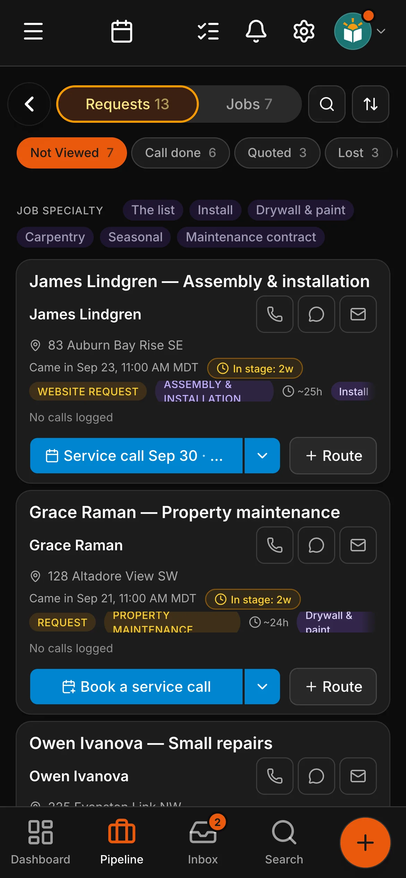Image resolution: width=406 pixels, height=878 pixels.
Task: Email Grace Raman via envelope icon
Action: click(358, 545)
